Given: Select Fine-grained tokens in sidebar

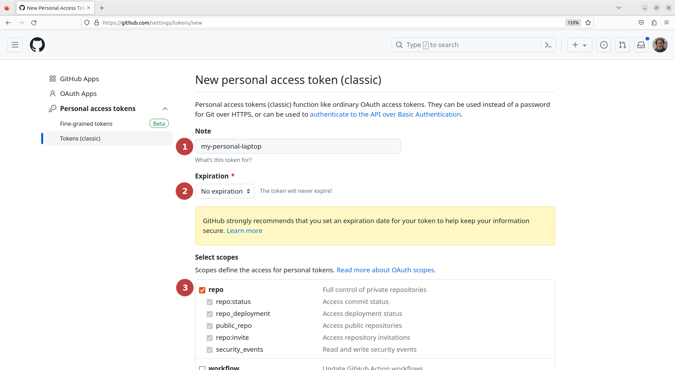Looking at the screenshot, I should pos(86,124).
